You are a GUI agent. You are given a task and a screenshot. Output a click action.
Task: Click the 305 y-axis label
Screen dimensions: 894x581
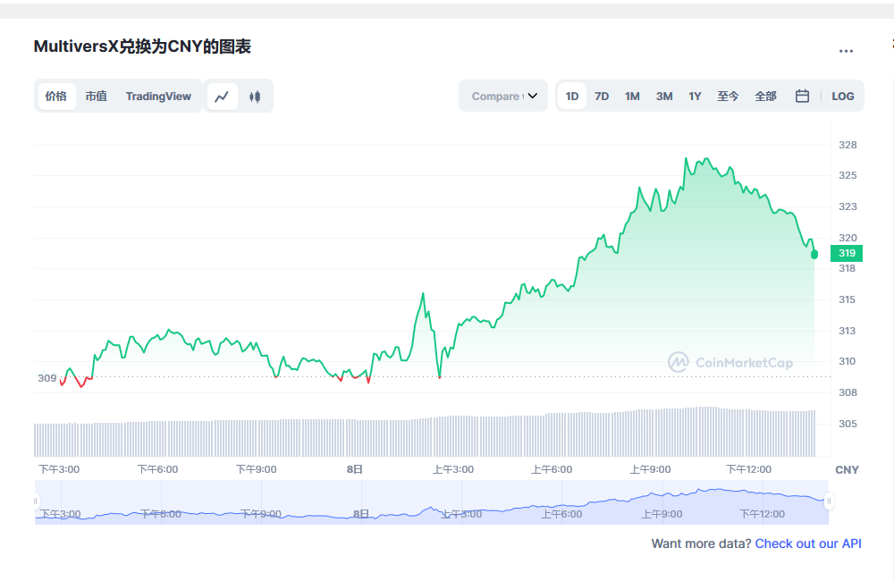pyautogui.click(x=848, y=424)
